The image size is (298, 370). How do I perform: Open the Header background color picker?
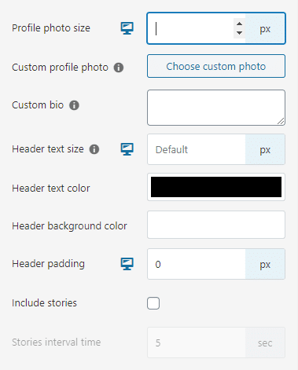click(216, 225)
